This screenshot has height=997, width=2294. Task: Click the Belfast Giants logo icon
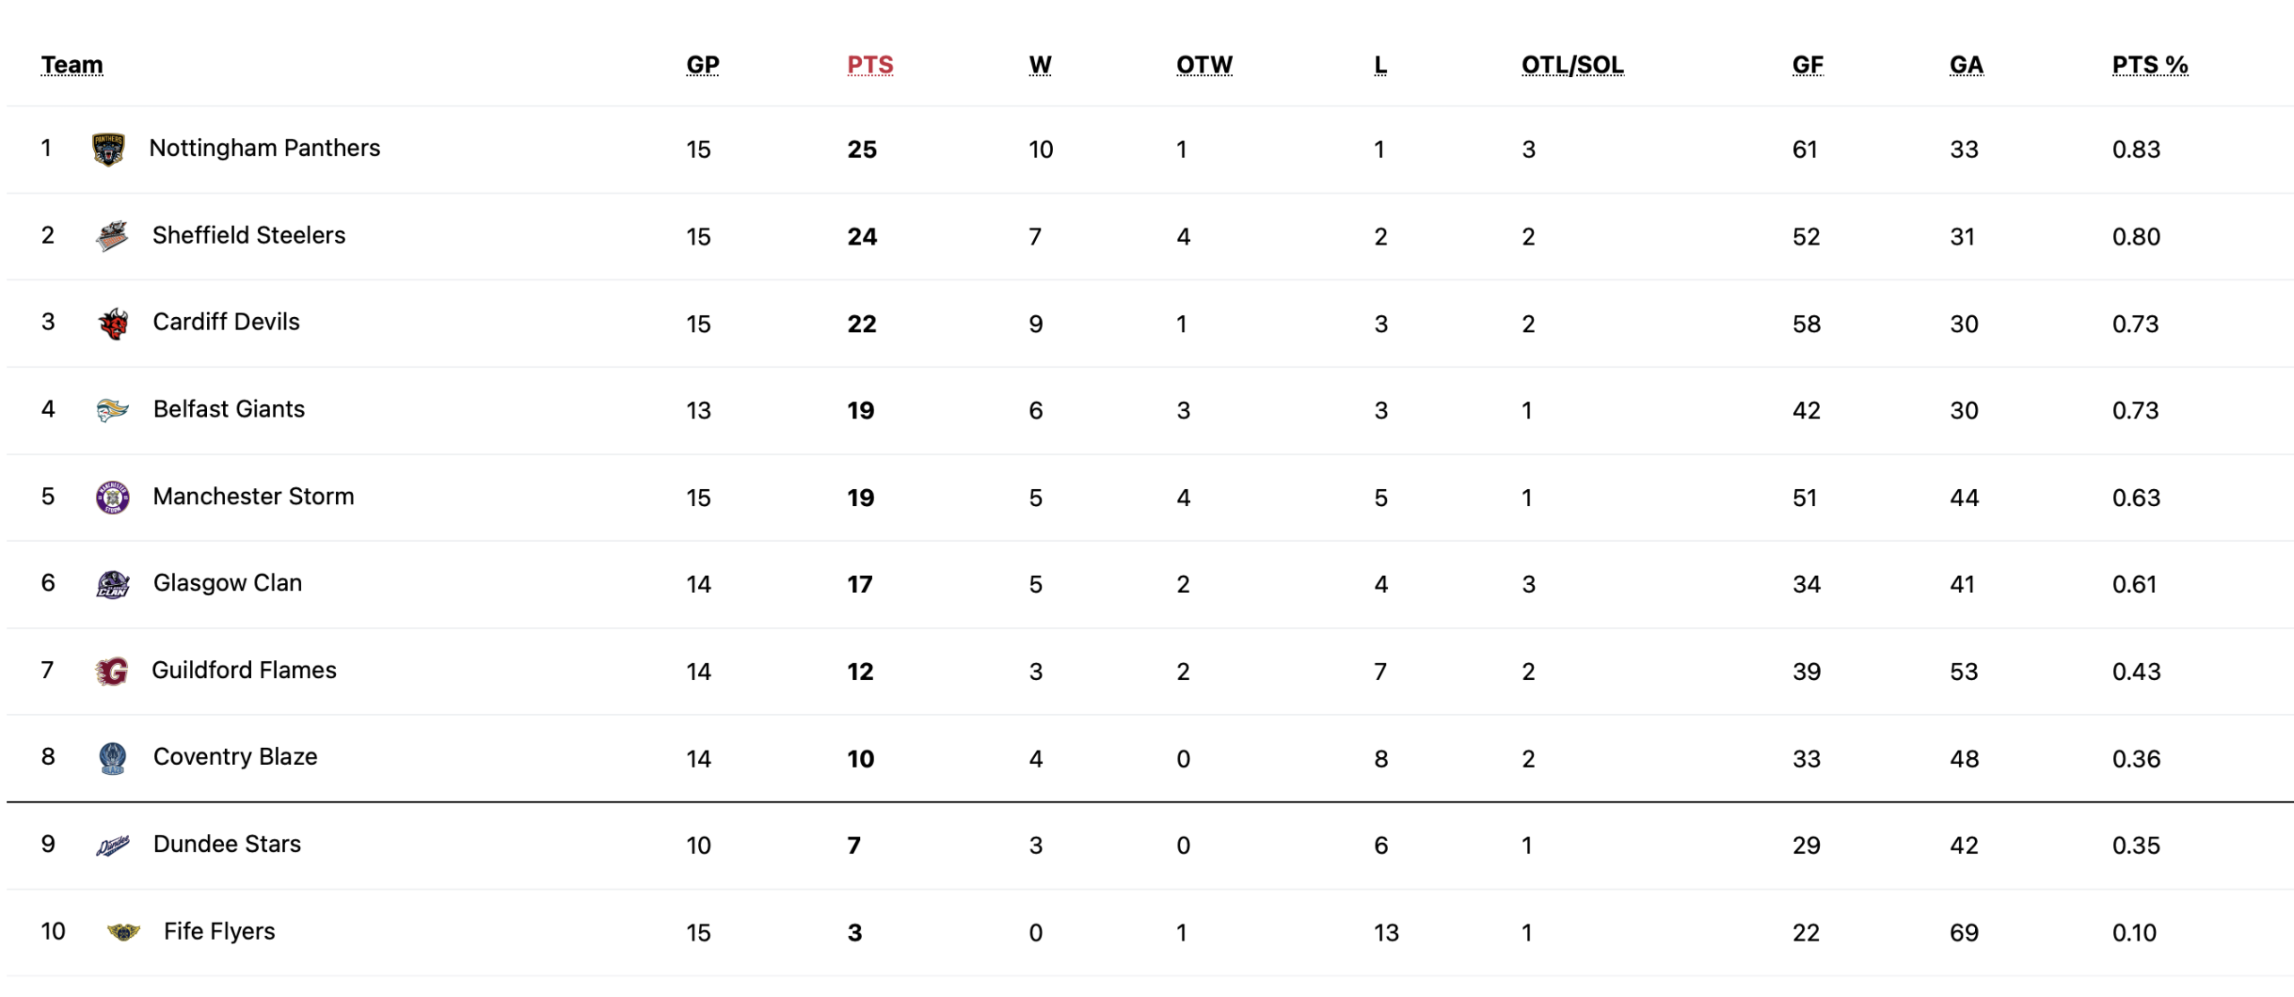113,410
